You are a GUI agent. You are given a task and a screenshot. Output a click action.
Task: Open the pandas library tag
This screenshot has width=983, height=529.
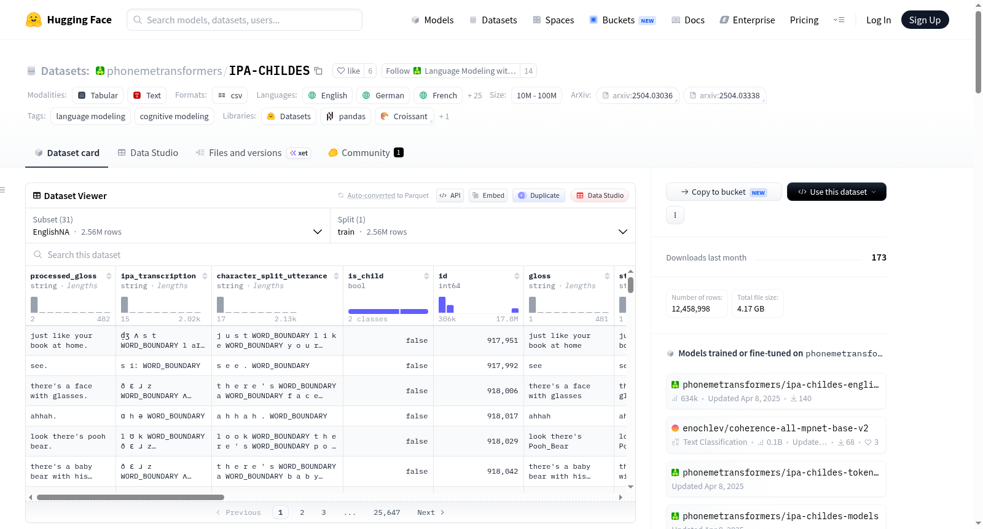(x=346, y=116)
